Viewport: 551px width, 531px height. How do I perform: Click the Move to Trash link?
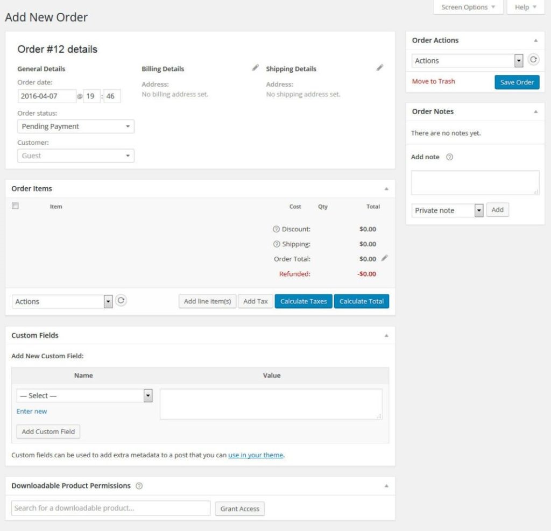pyautogui.click(x=433, y=81)
